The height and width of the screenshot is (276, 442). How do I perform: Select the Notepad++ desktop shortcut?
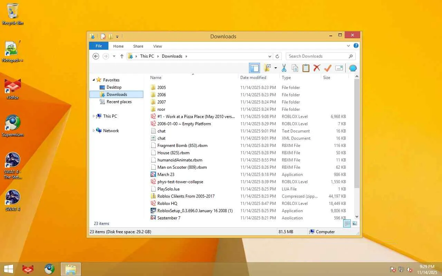[13, 52]
